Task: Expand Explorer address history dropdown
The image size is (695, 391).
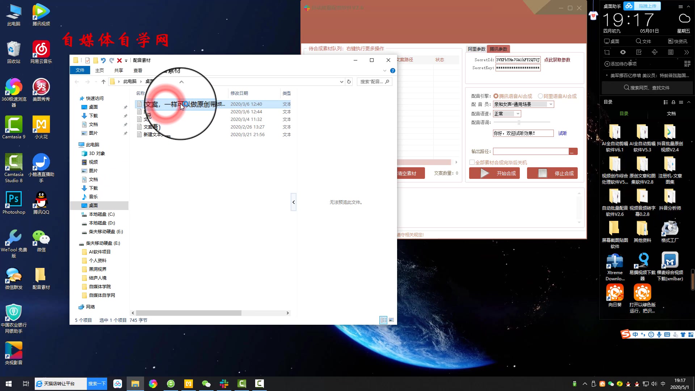Action: (341, 82)
